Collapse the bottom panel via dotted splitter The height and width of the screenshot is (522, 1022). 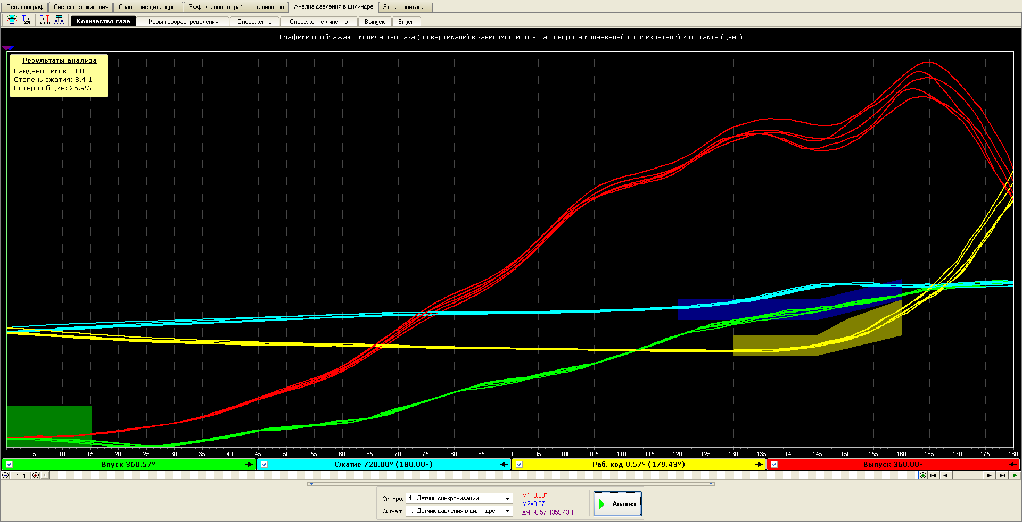tap(511, 484)
